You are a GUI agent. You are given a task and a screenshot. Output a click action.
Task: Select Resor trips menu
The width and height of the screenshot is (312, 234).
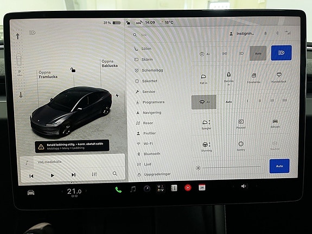click(x=144, y=123)
